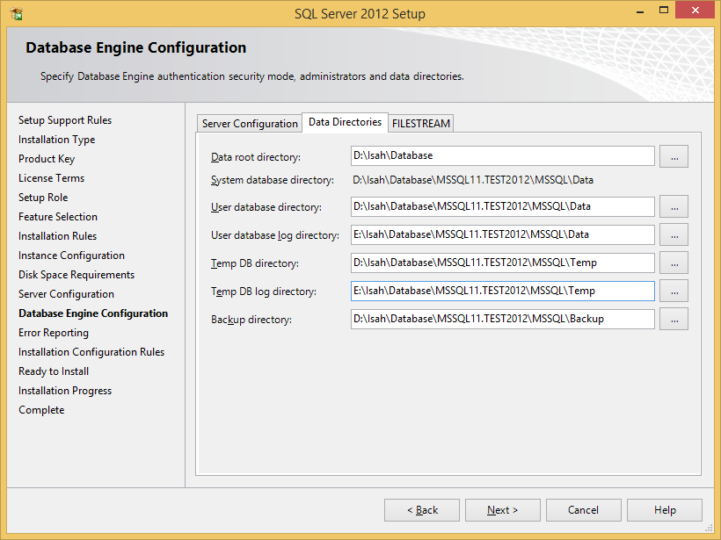Click the User database directory field

(503, 206)
